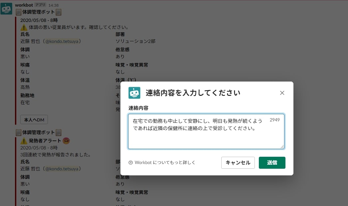
Task: Click the @kondo.tetsuya mention in first report
Action: (62, 41)
